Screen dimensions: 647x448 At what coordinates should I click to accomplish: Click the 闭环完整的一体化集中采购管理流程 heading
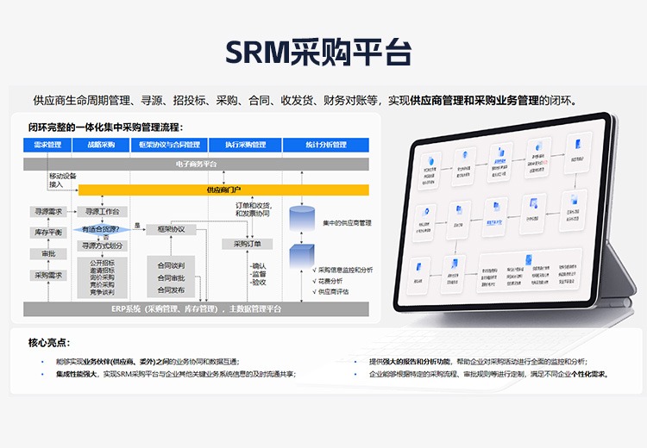tap(105, 128)
